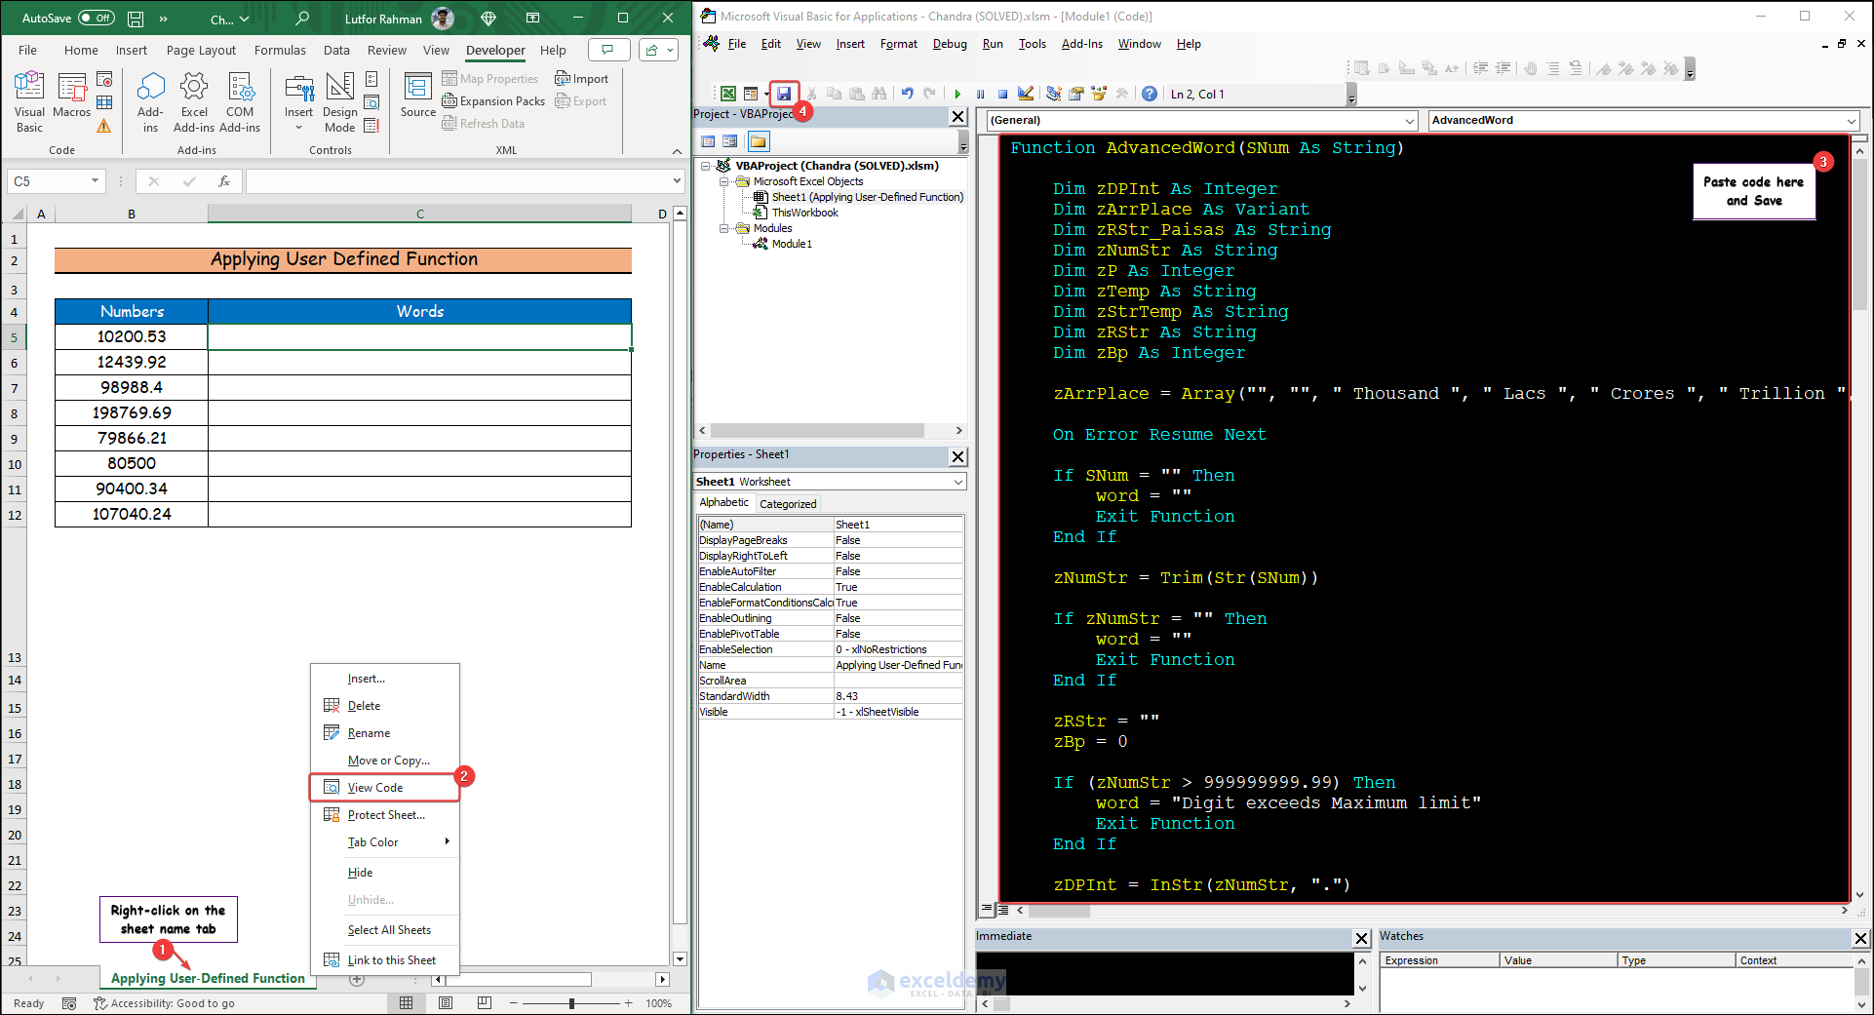The width and height of the screenshot is (1874, 1015).
Task: Toggle Design Mode in the Controls group
Action: click(x=339, y=101)
